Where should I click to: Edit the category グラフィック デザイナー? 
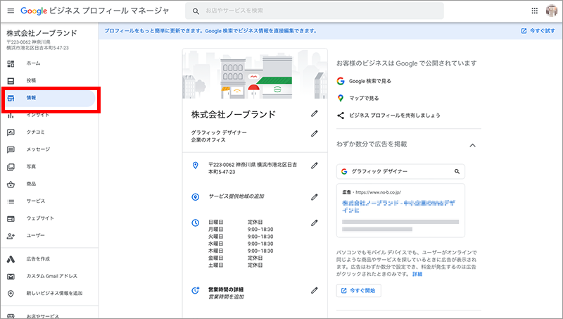pyautogui.click(x=314, y=134)
